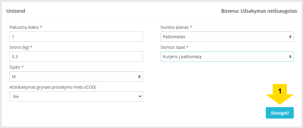Click the arrows icon on Siuntos tipas field

(290, 57)
